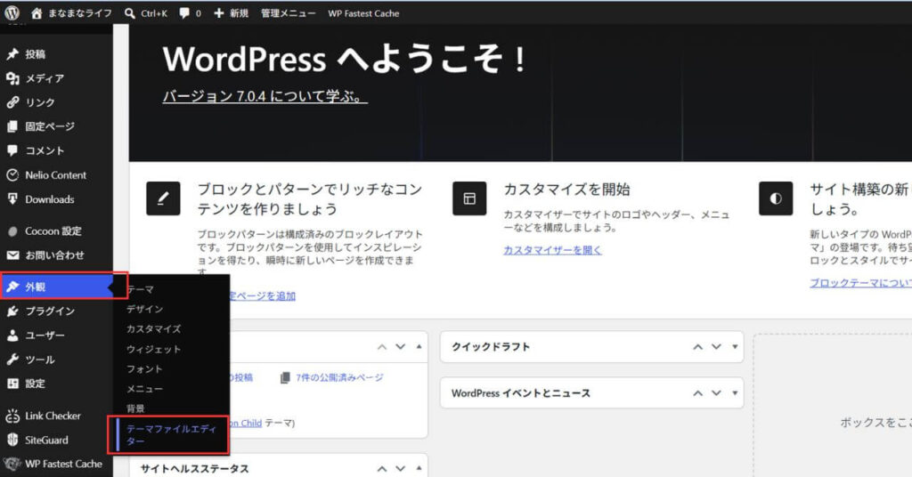Viewport: 912px width, 477px height.
Task: Click the 定ページを追加 link
Action: (263, 295)
